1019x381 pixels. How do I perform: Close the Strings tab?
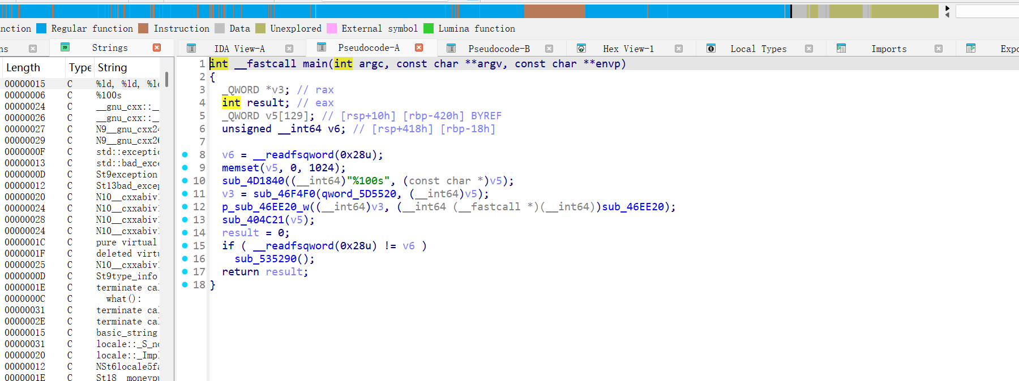(157, 48)
